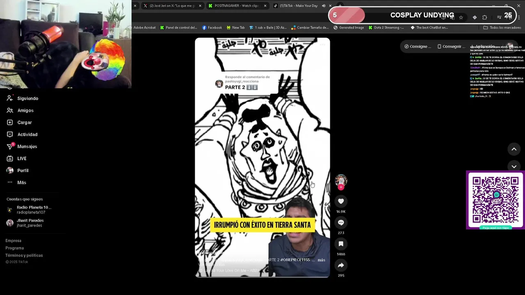525x295 pixels.
Task: Expand the video description with 'más'
Action: pyautogui.click(x=321, y=260)
